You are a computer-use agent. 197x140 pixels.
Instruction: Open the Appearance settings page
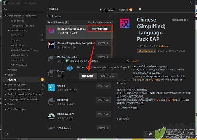tap(17, 21)
